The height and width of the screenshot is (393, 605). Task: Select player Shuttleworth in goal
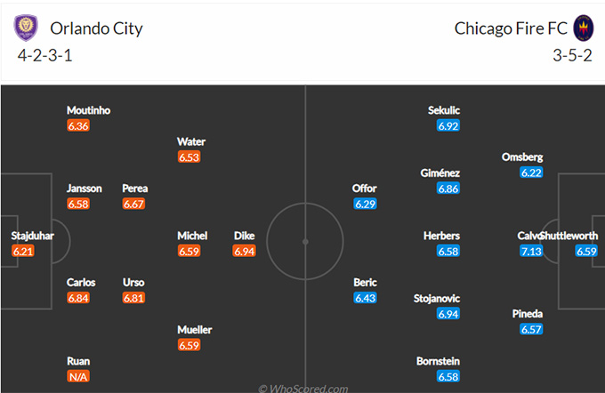(570, 236)
